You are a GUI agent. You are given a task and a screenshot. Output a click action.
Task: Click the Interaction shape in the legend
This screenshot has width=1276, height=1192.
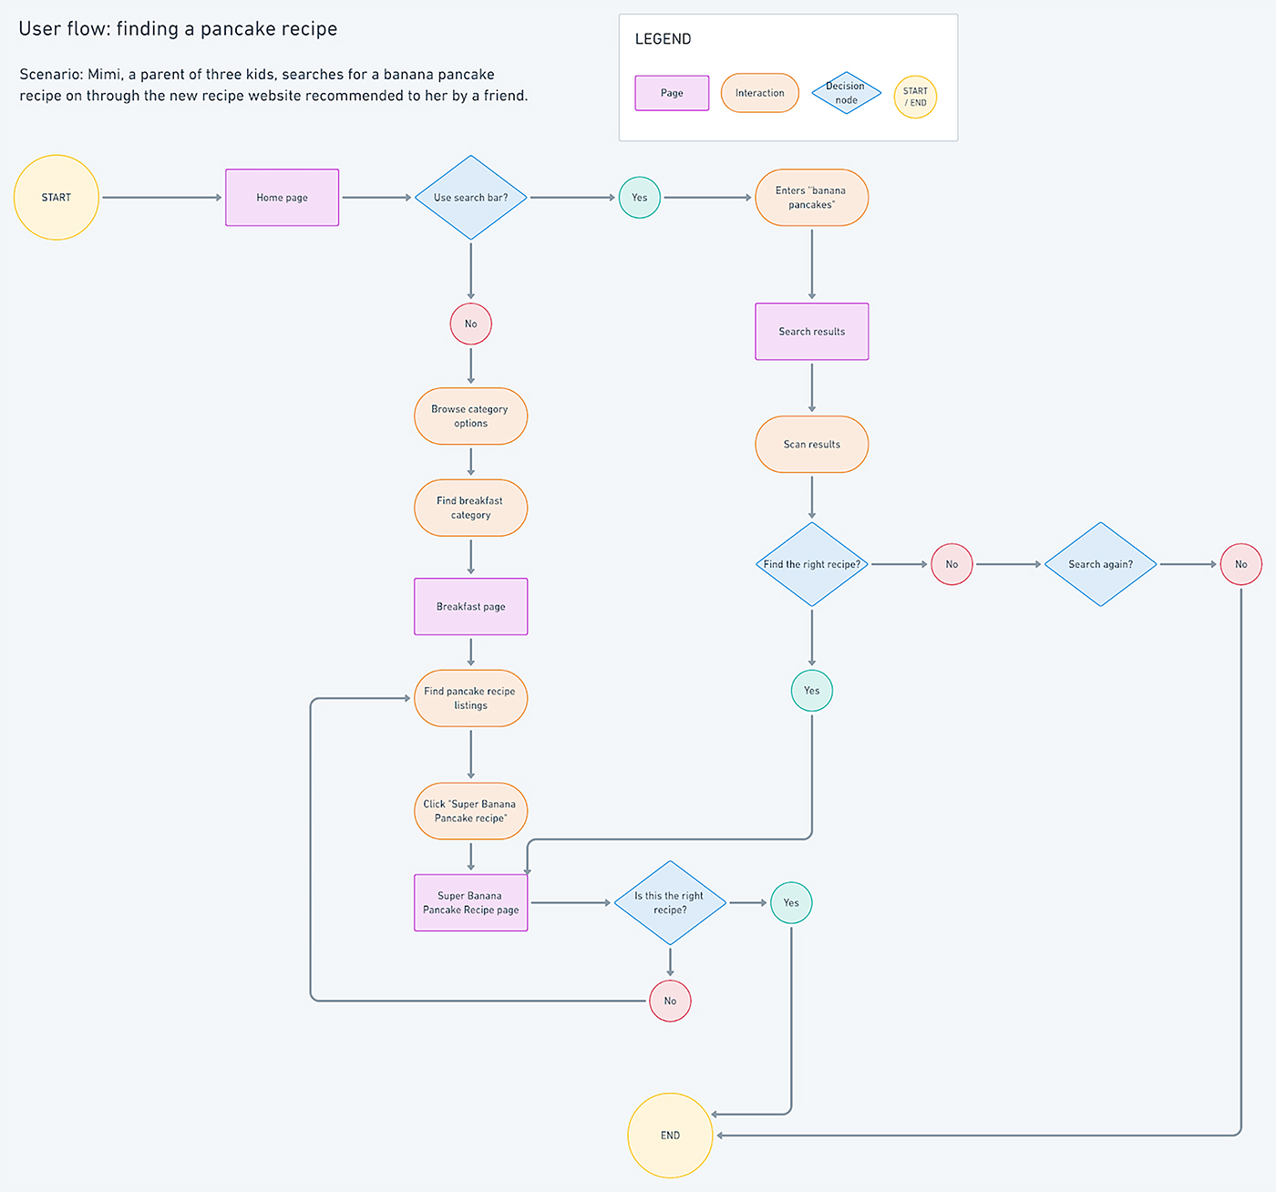759,93
